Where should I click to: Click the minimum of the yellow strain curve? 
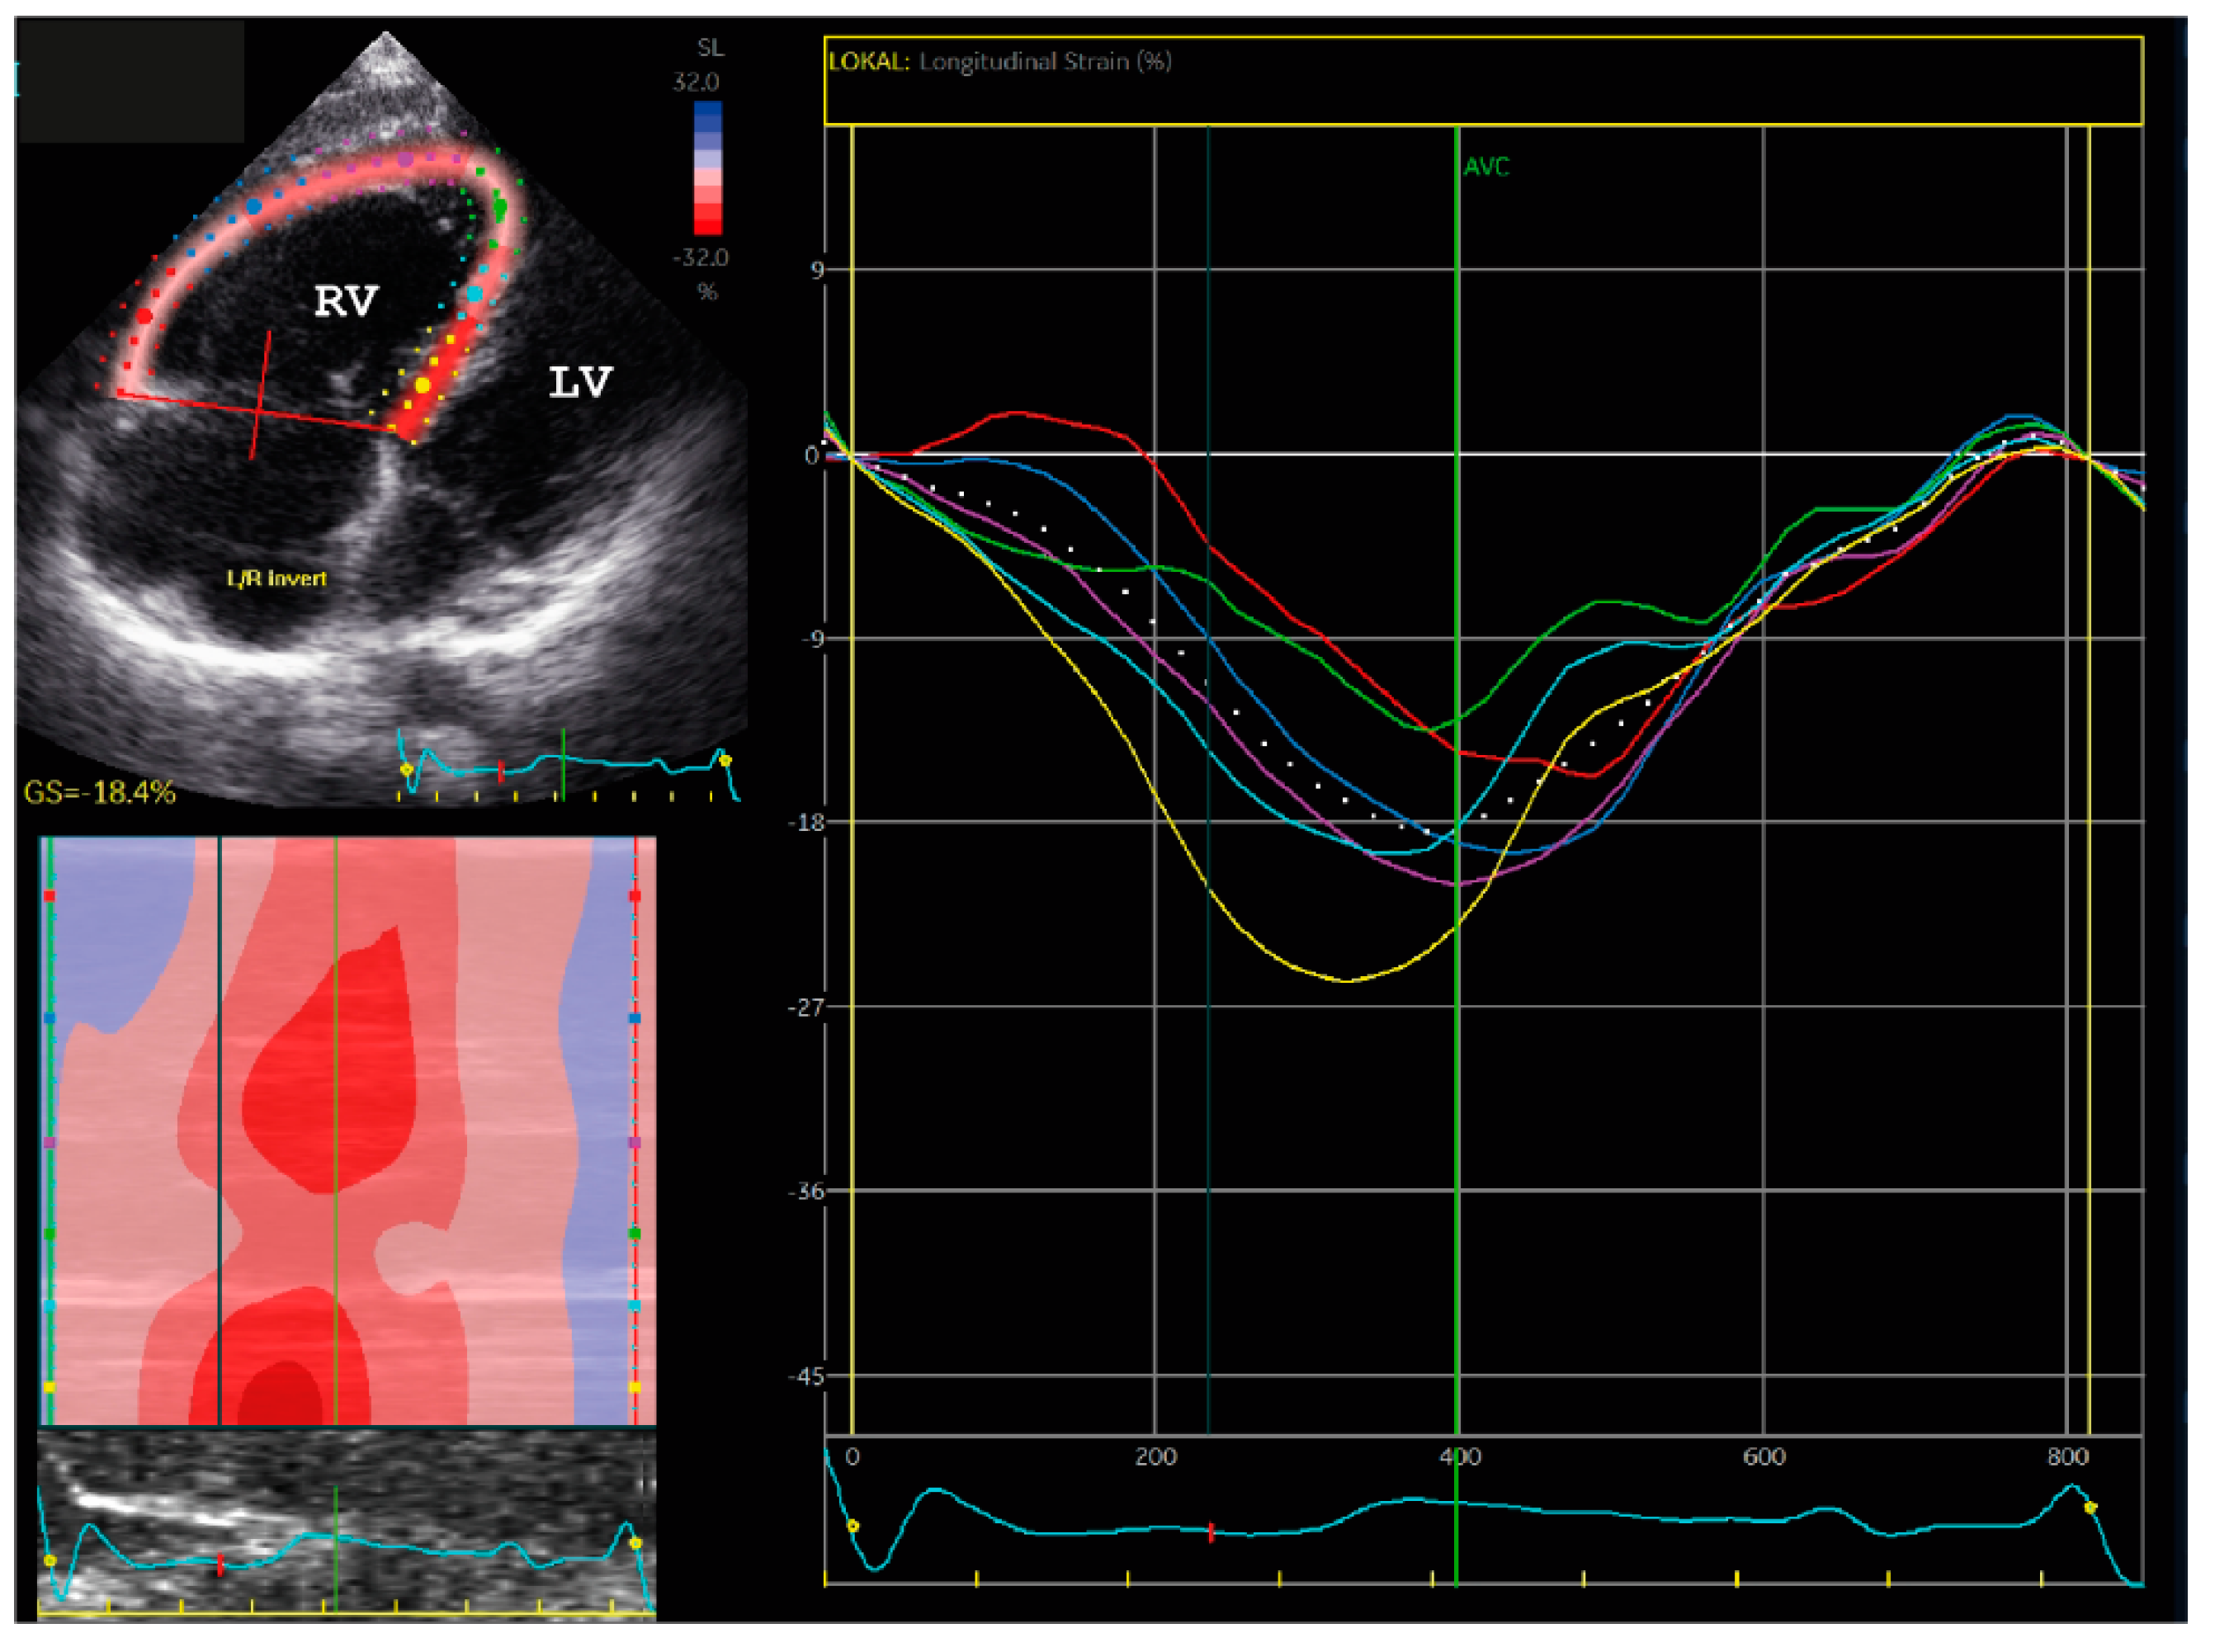point(1347,981)
